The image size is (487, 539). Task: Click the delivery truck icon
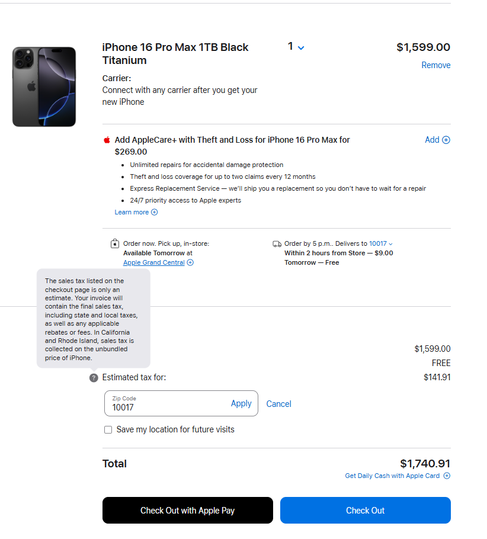point(277,244)
